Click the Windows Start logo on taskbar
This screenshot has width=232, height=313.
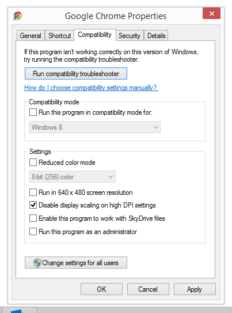pyautogui.click(x=16, y=311)
